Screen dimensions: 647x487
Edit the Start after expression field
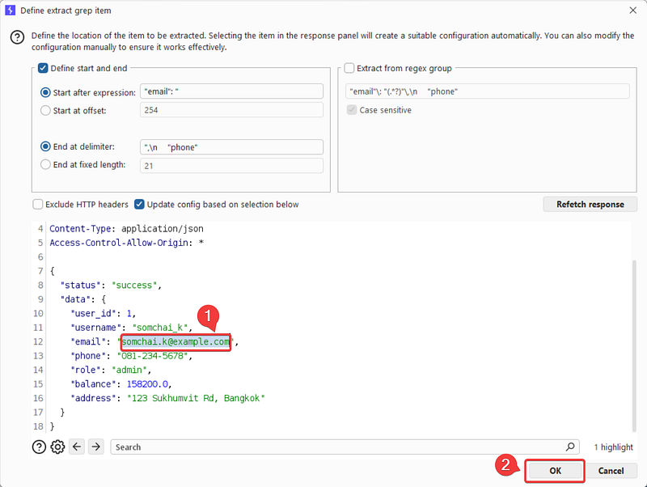pos(231,91)
